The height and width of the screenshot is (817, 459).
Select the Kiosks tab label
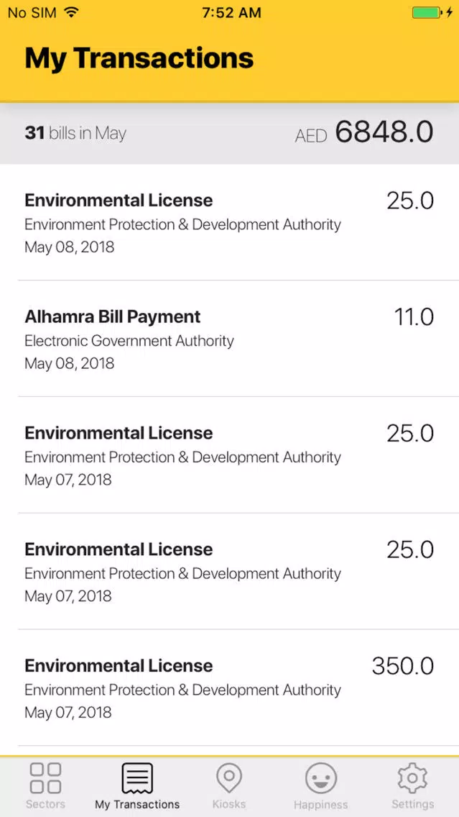pyautogui.click(x=229, y=804)
